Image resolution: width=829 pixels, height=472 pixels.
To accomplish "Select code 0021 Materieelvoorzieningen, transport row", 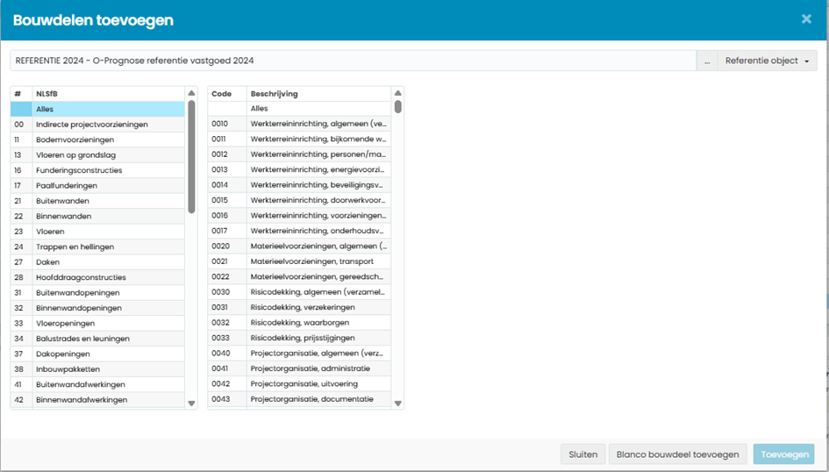I will click(299, 261).
